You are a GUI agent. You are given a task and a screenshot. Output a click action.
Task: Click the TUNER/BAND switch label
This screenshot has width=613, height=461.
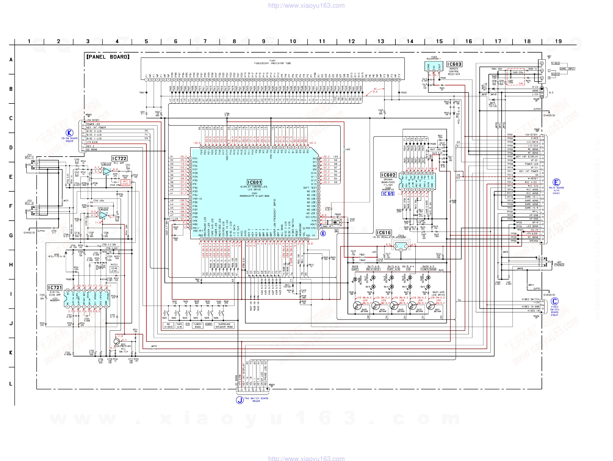(x=198, y=325)
